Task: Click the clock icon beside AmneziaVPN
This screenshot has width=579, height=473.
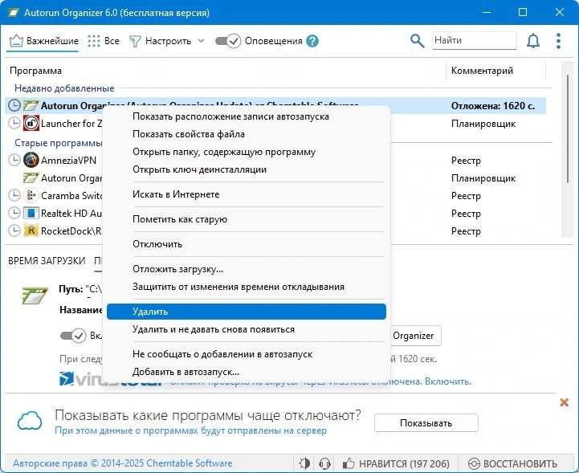Action: (x=14, y=160)
